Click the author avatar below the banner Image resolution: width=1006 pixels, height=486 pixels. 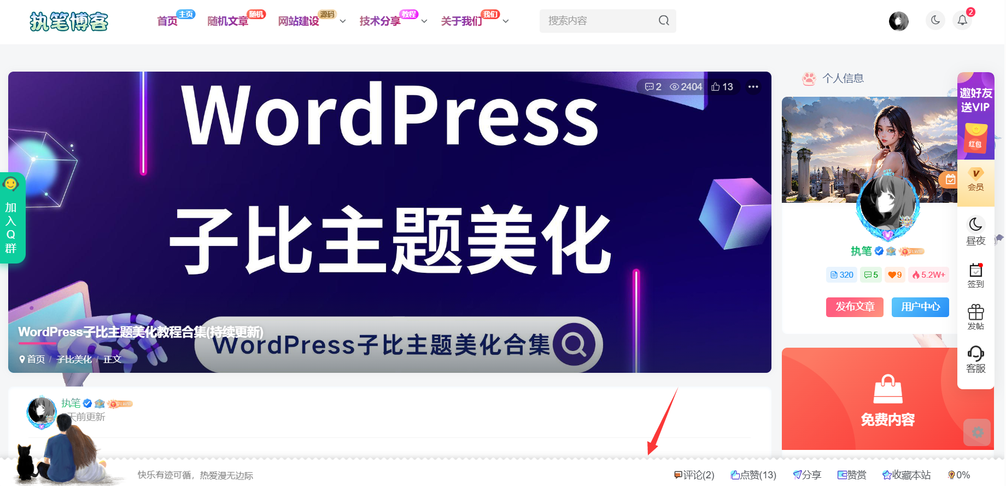pos(42,412)
